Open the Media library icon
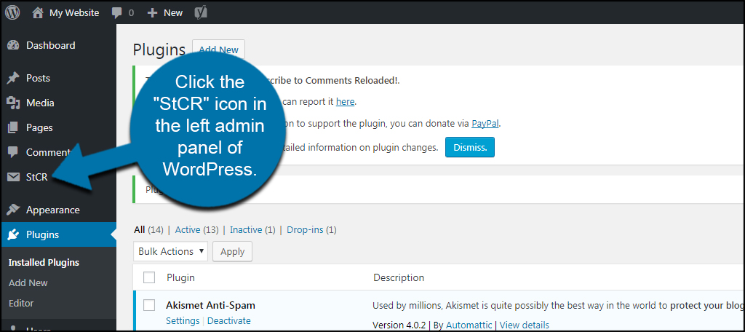Image resolution: width=745 pixels, height=332 pixels. (13, 103)
